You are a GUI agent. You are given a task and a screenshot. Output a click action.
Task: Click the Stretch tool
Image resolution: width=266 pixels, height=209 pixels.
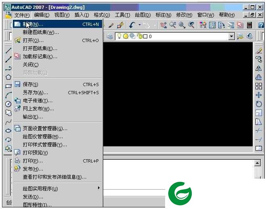259,122
